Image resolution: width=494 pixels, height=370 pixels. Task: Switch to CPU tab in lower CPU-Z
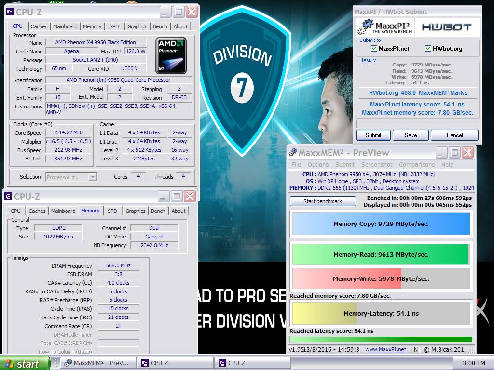tap(15, 211)
